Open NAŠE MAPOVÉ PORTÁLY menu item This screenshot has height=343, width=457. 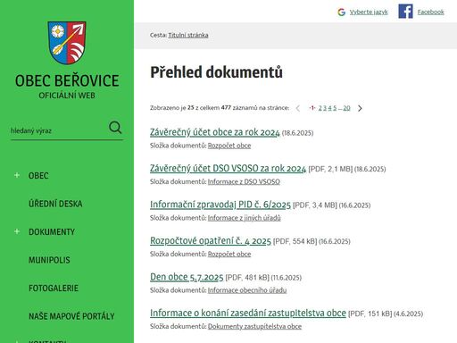[71, 316]
